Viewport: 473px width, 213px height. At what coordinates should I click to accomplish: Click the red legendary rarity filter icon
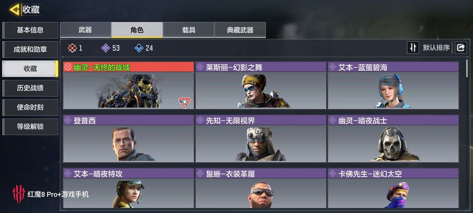pos(72,48)
